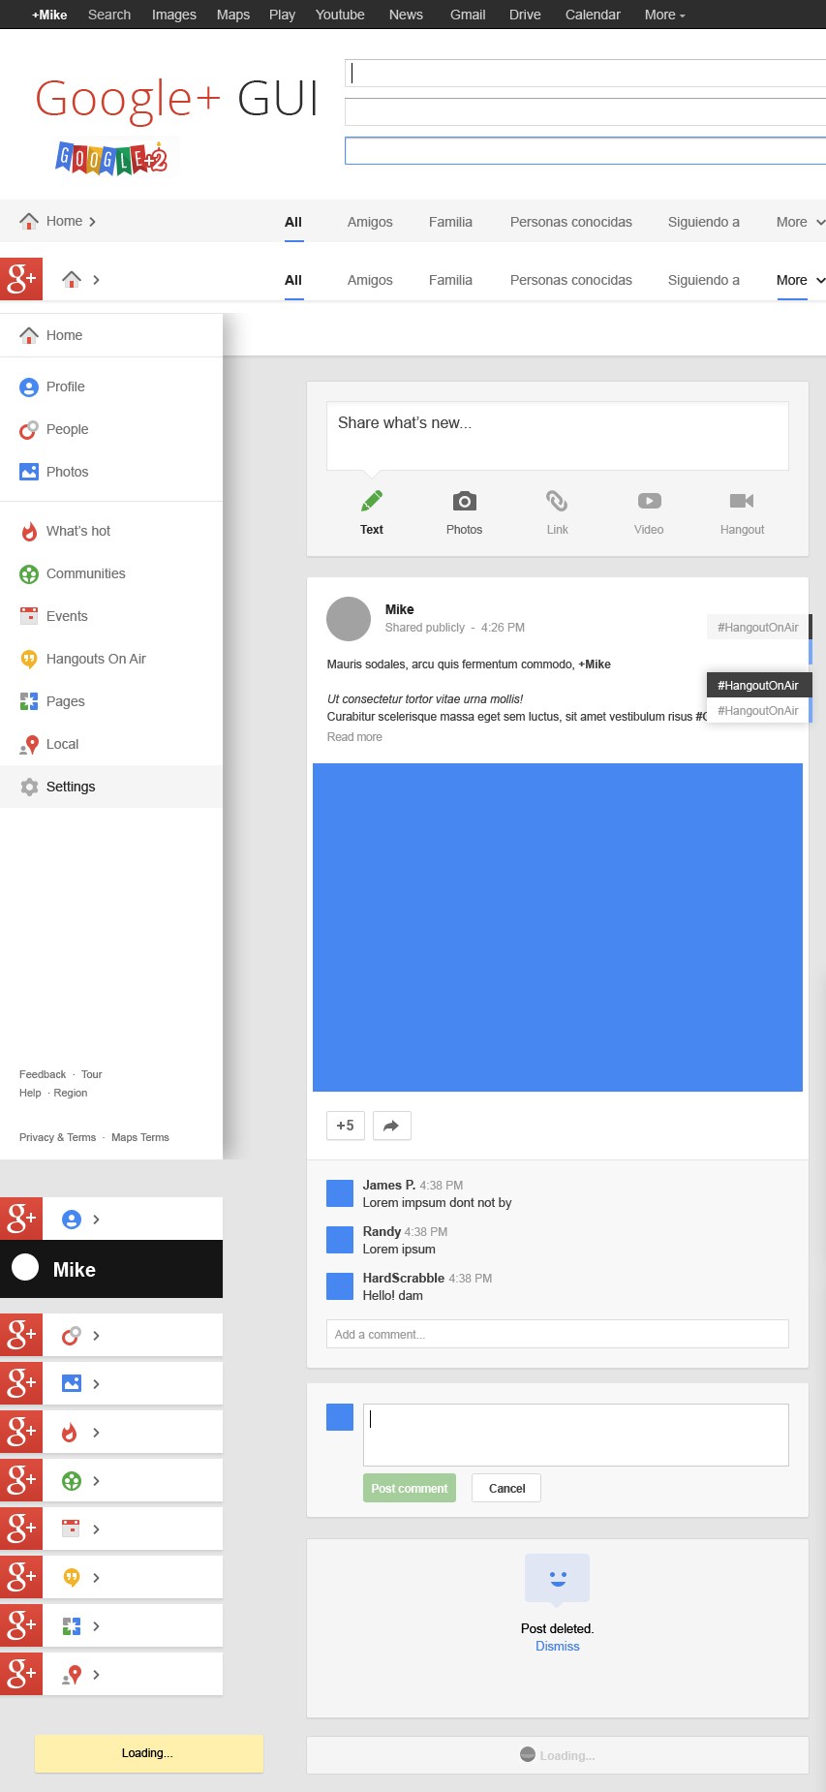Expand the g+ hangouts row chevron
Image resolution: width=826 pixels, height=1792 pixels.
[x=96, y=1578]
